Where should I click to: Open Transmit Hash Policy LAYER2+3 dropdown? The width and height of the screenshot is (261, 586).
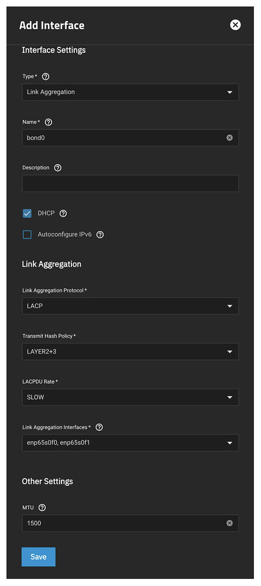[x=130, y=352]
